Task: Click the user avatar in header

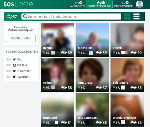Action: click(139, 4)
